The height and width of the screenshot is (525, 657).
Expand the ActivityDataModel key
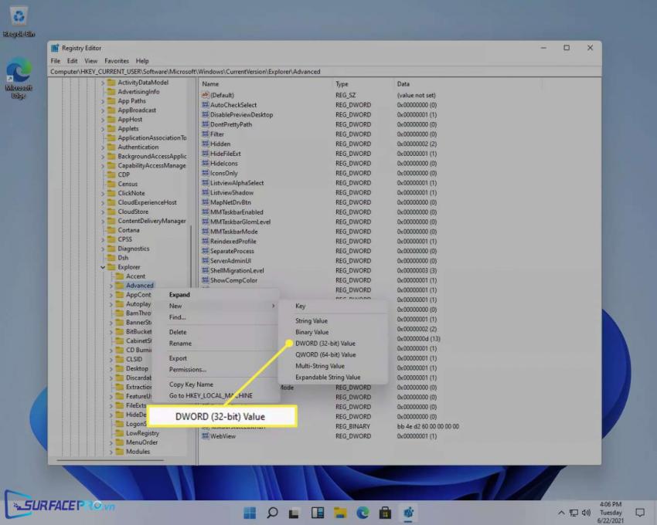(x=103, y=83)
